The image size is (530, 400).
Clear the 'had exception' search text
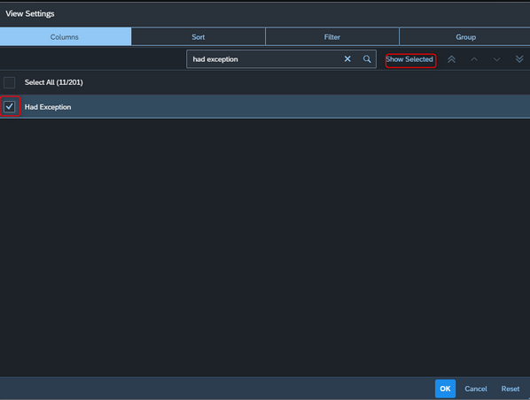347,59
